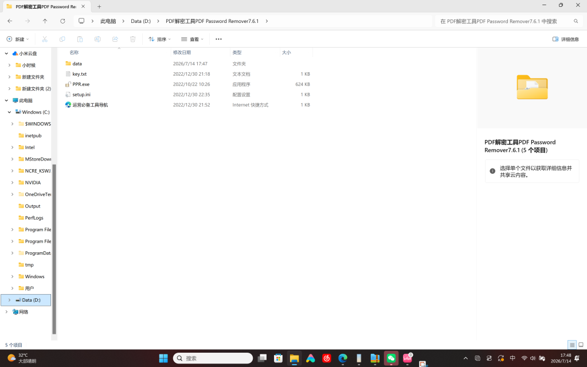587x367 pixels.
Task: Expand the 网络 network node
Action: pos(6,312)
